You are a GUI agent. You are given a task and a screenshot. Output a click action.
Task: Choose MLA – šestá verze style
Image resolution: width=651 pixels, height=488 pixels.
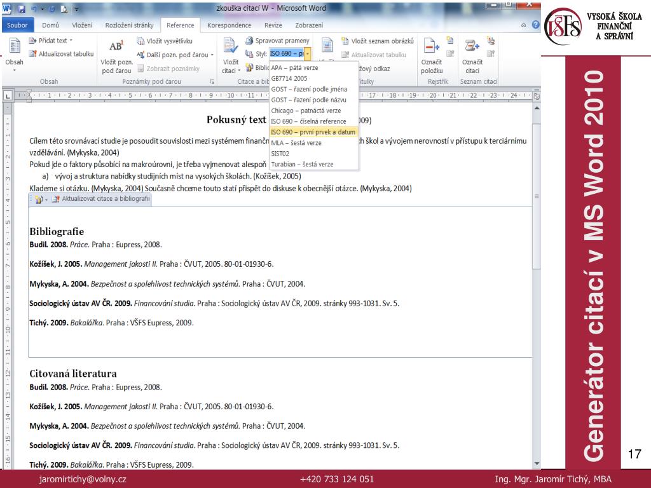[x=314, y=143]
